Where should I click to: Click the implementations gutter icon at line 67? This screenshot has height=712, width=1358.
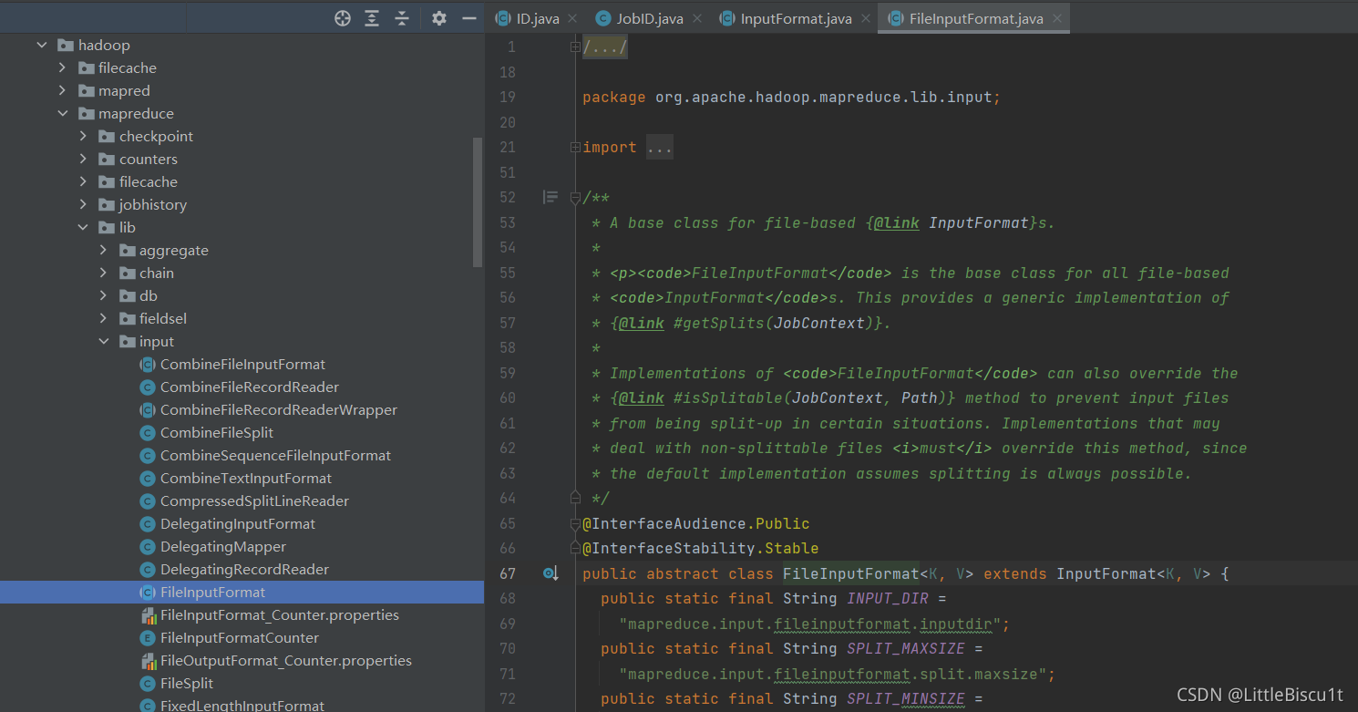550,573
